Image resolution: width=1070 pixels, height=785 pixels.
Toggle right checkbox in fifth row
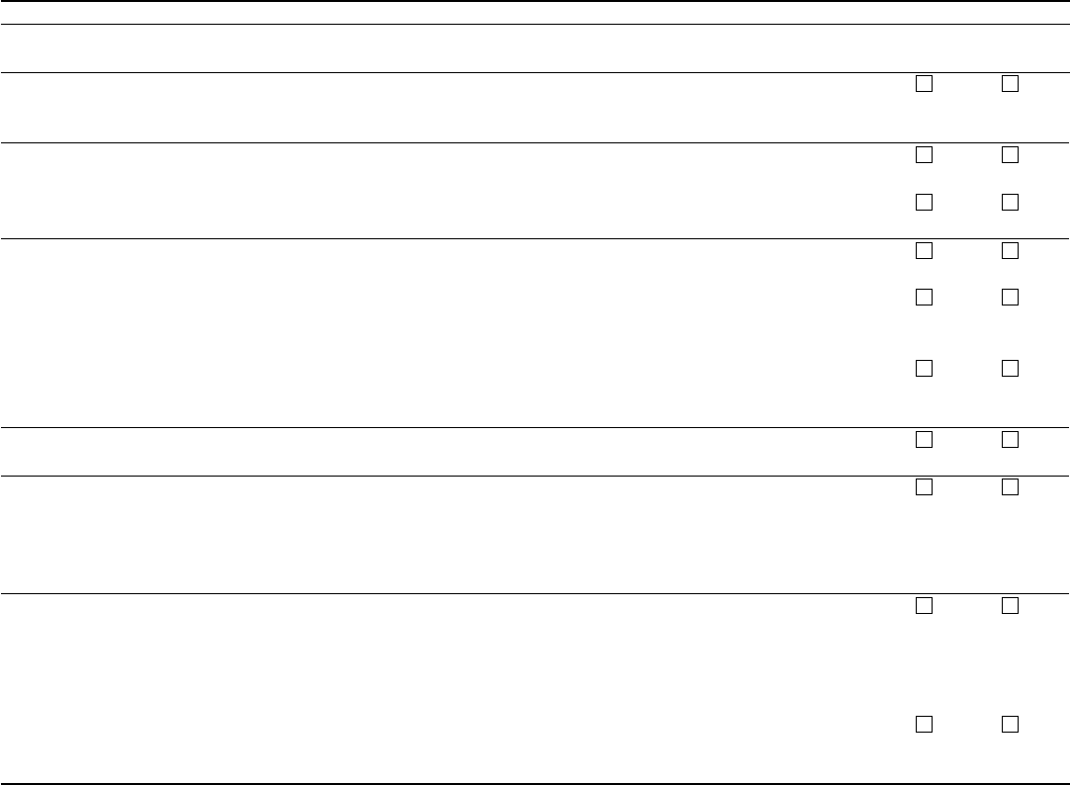click(1010, 297)
